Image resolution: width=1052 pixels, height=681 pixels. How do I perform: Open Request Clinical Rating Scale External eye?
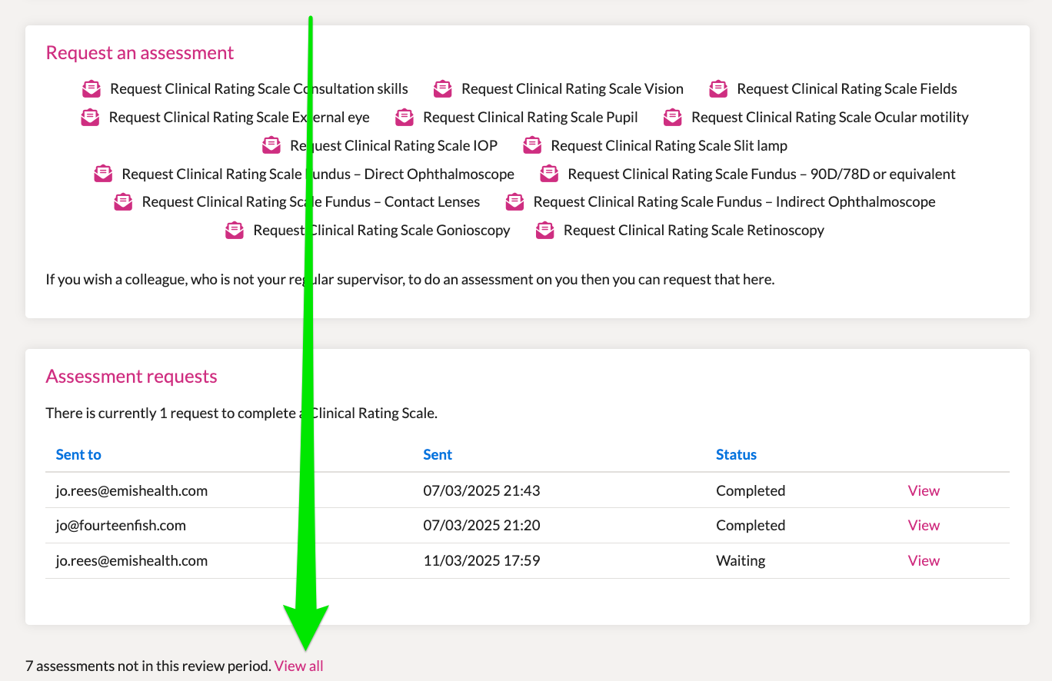pos(239,118)
